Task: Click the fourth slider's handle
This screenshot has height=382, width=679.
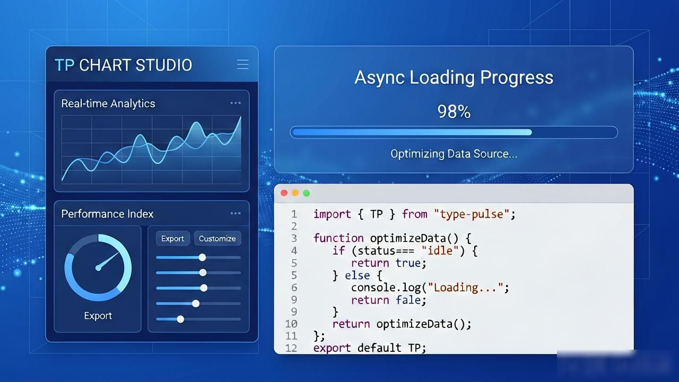Action: click(x=196, y=303)
